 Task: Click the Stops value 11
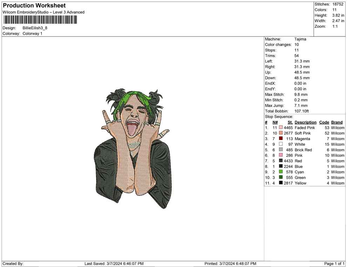click(x=297, y=50)
